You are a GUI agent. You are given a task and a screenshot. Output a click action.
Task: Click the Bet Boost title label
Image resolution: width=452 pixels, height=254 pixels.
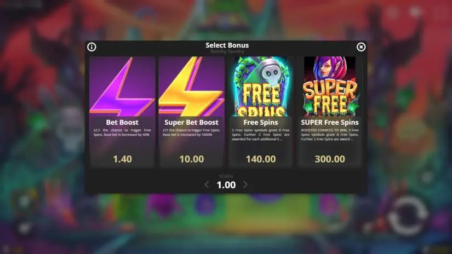pos(122,123)
